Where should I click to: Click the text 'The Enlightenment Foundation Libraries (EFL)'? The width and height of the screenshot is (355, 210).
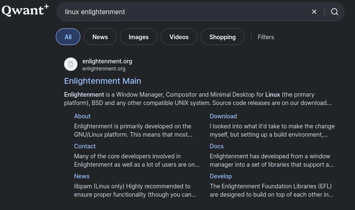pyautogui.click(x=271, y=186)
